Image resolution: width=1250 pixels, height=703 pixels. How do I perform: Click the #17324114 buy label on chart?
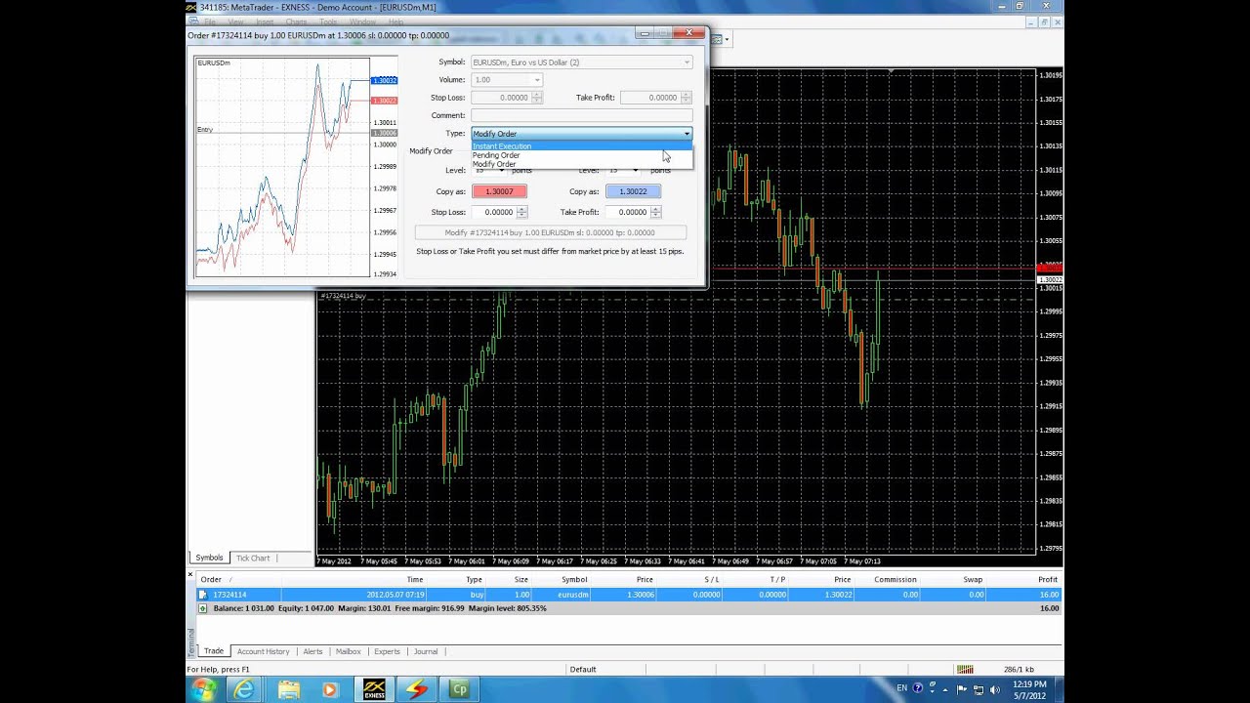343,296
